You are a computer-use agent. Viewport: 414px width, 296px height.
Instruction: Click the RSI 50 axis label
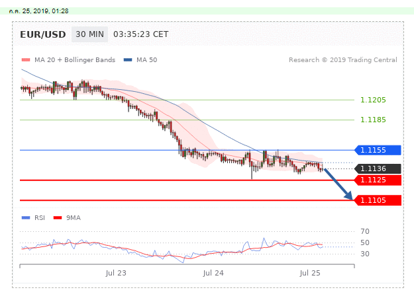[x=365, y=242]
